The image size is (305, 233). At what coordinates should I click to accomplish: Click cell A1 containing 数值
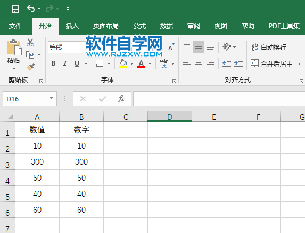pos(37,130)
